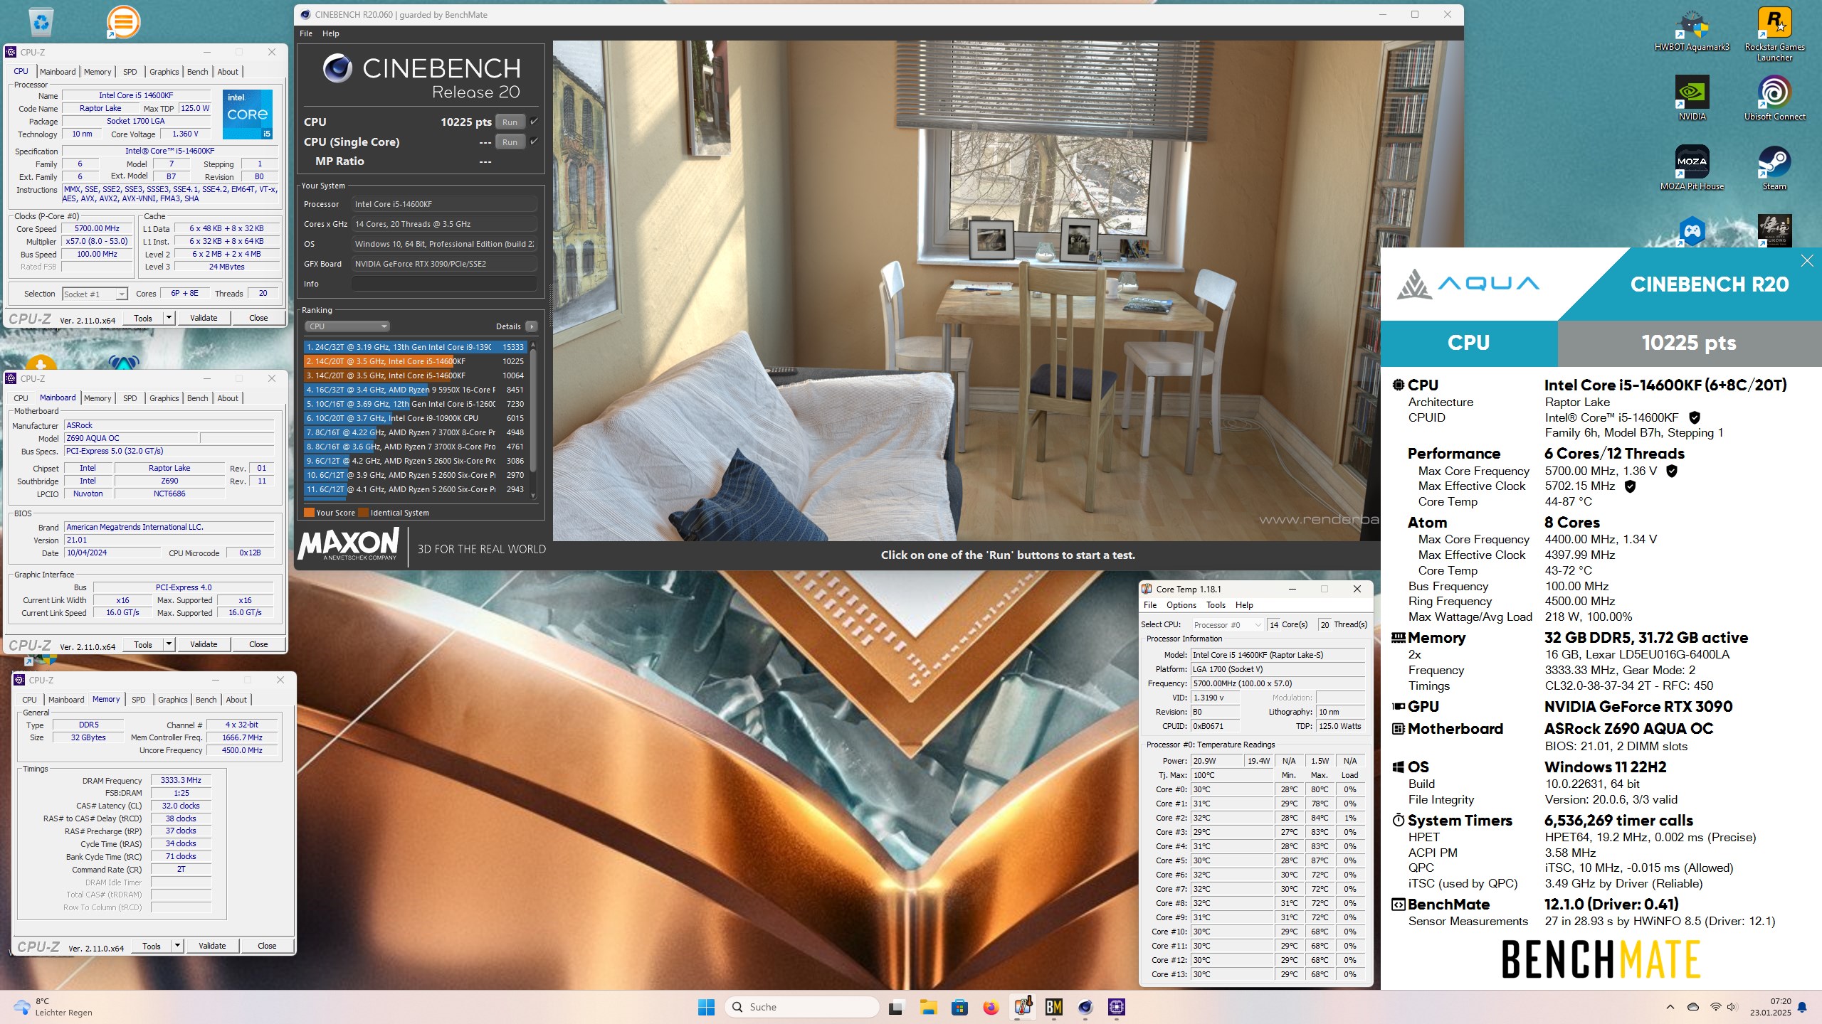Open the notification bell in system tray
This screenshot has height=1024, width=1822.
[1802, 1007]
